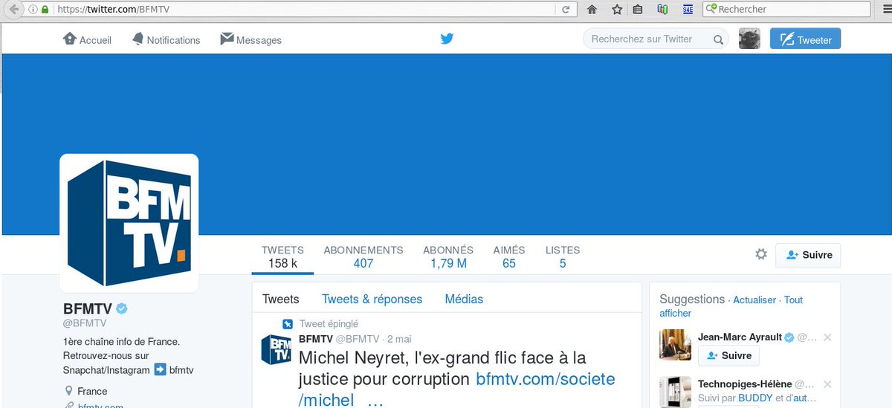Switch to the Tweets timeline tab
Screen dimensions: 892x408
pos(281,299)
